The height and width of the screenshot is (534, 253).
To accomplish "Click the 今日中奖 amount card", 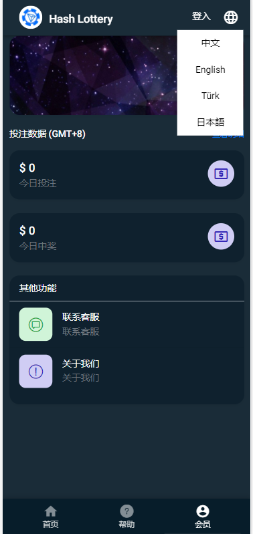I will 127,238.
